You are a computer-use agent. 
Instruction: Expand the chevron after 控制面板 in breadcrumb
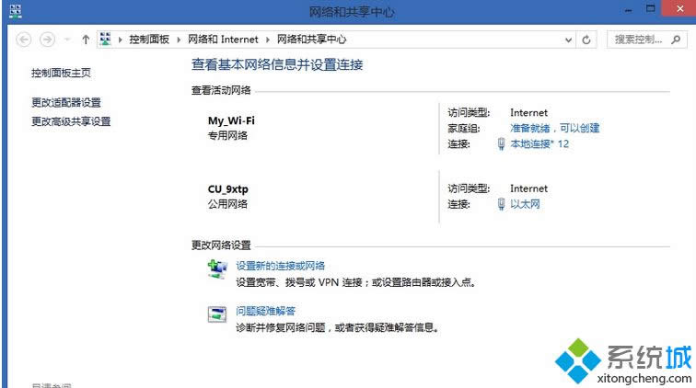point(180,40)
